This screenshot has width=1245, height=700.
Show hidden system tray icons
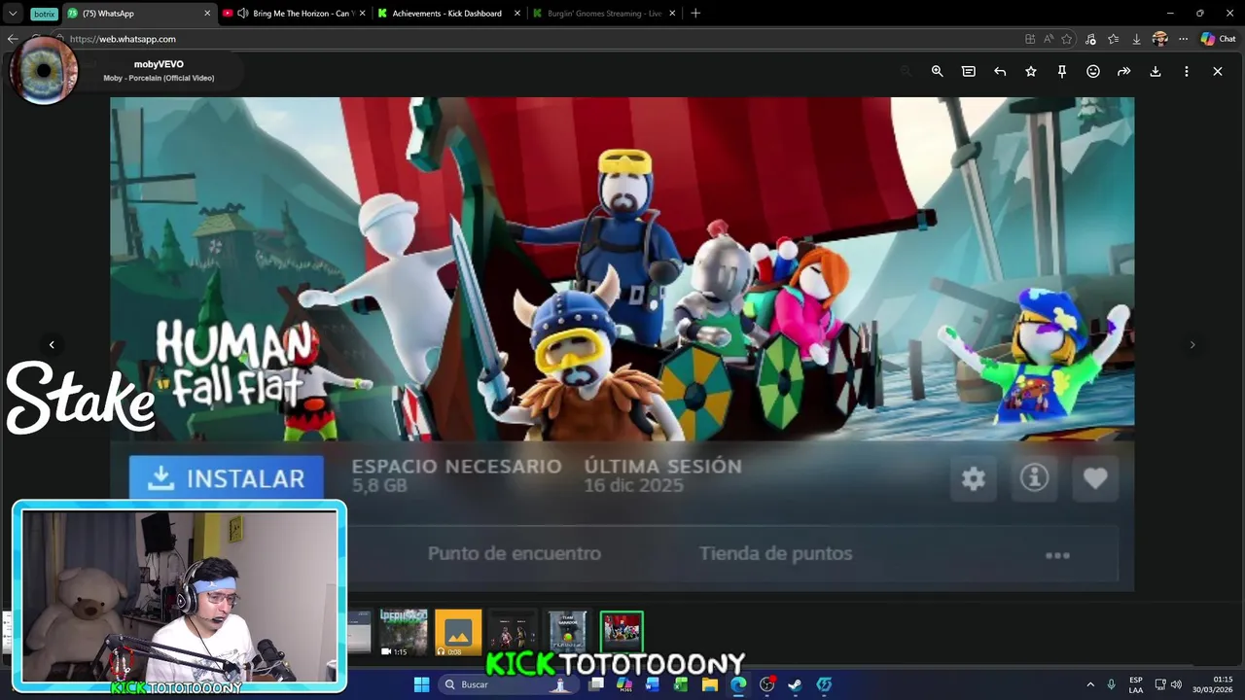tap(1090, 684)
